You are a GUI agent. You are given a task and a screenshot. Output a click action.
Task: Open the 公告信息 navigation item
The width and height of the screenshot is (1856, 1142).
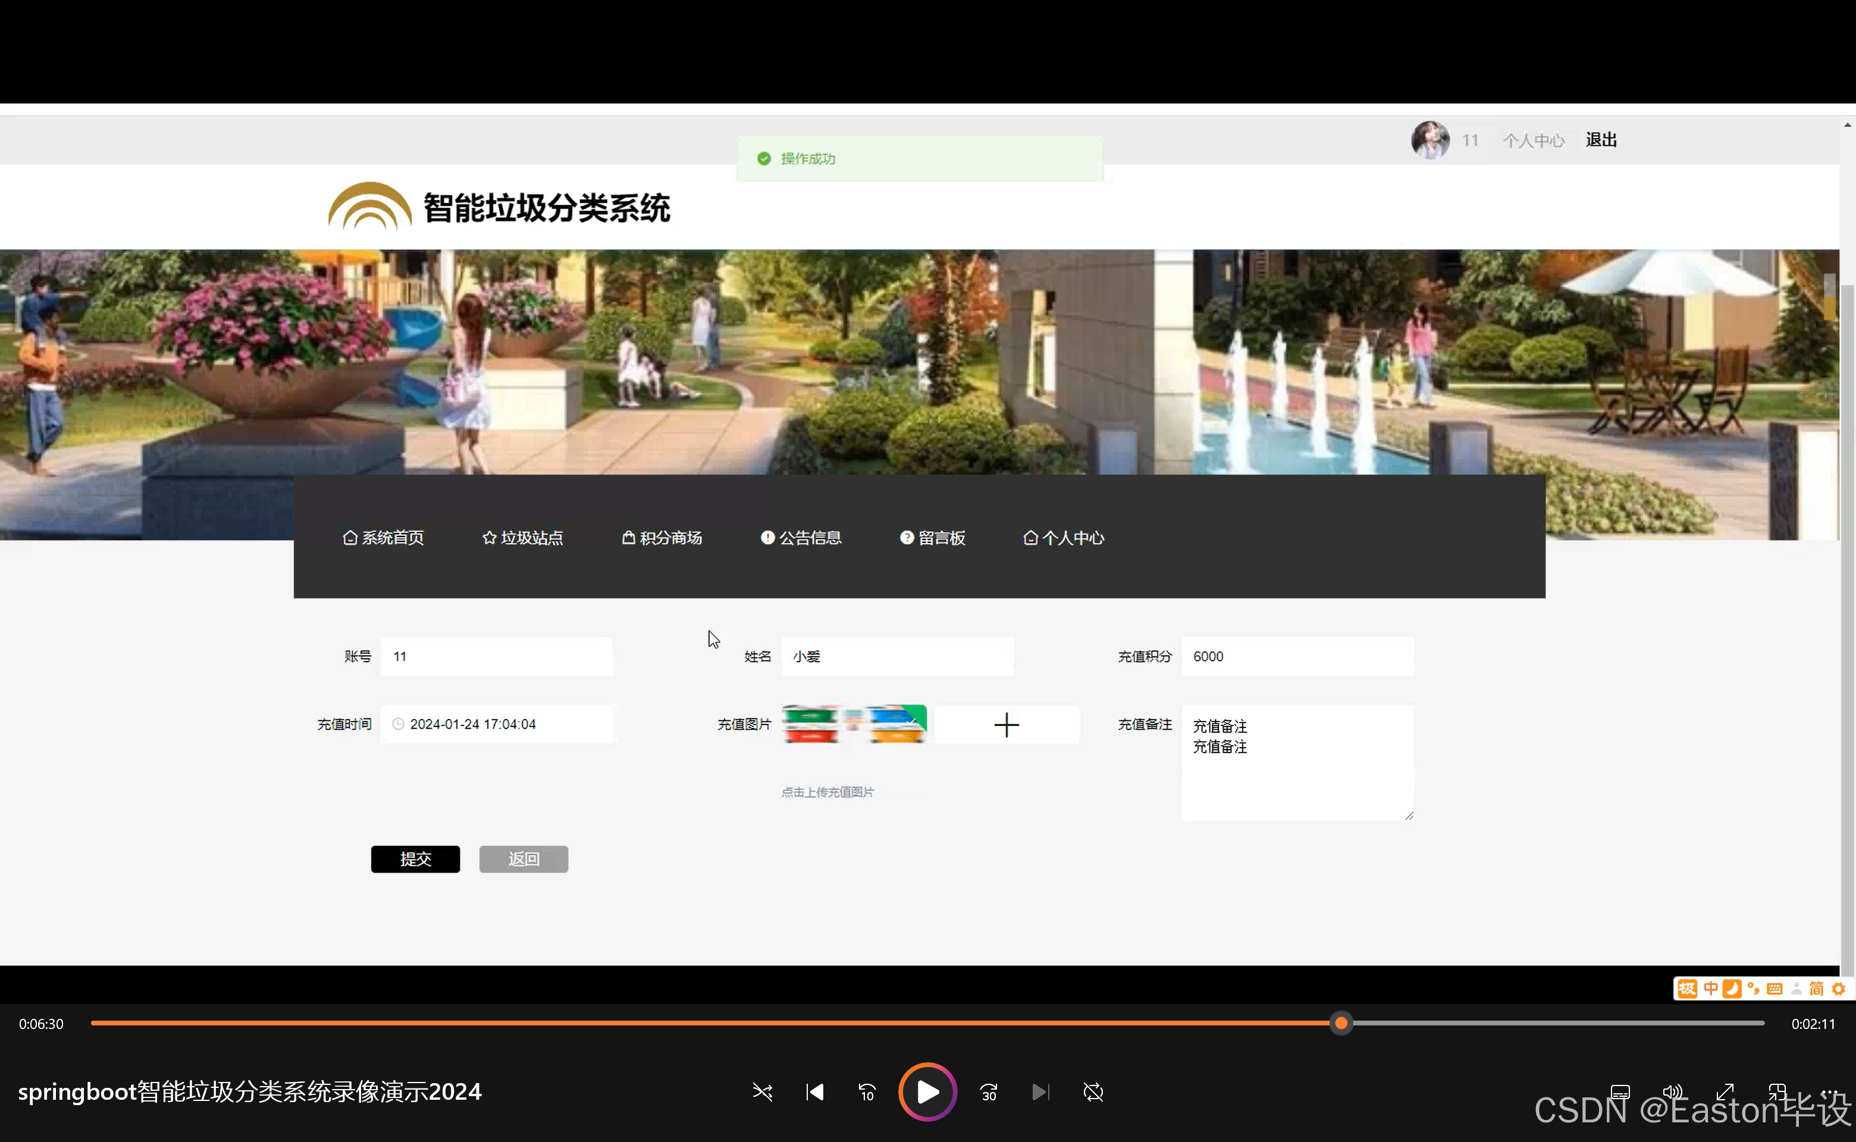point(801,538)
